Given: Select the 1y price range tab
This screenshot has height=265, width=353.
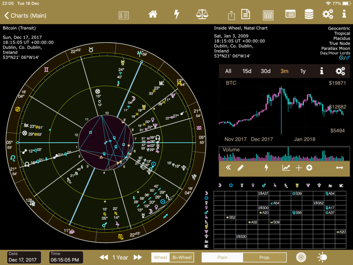Looking at the screenshot, I should [303, 71].
